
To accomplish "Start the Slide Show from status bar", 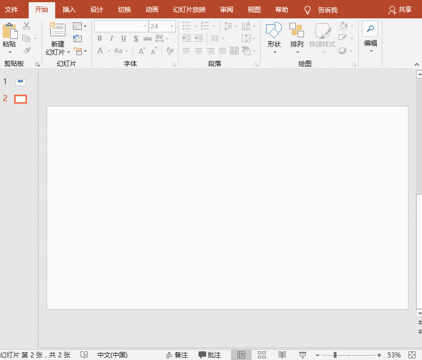I will point(302,355).
